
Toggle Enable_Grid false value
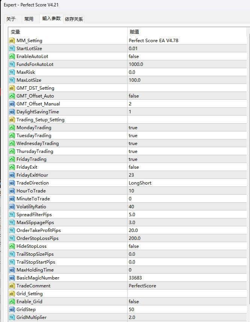point(134,301)
